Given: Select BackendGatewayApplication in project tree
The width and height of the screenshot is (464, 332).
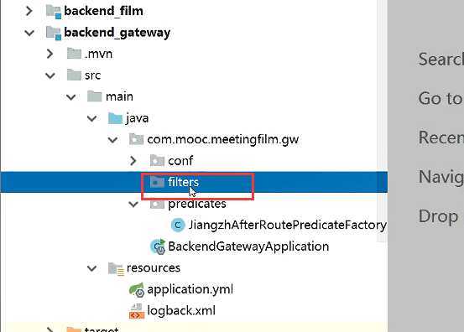Looking at the screenshot, I should [248, 246].
